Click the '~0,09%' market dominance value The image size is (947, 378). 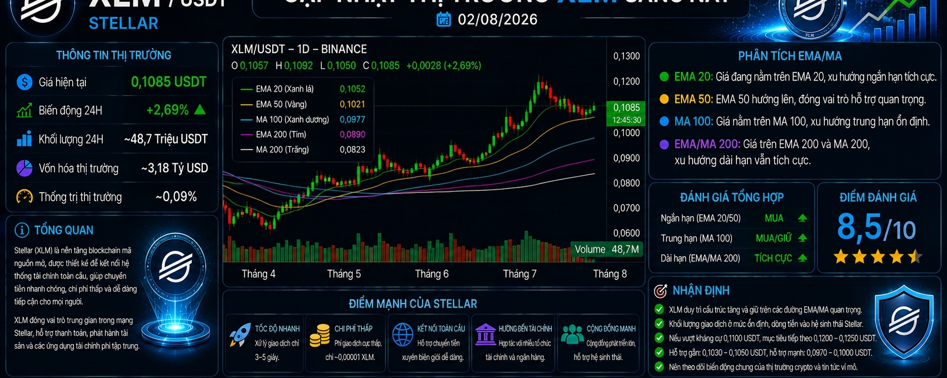point(176,197)
